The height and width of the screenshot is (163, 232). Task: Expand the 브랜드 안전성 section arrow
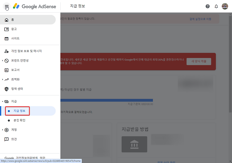pos(2,61)
